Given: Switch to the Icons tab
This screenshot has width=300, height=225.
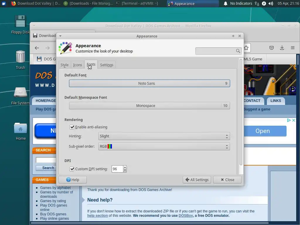Looking at the screenshot, I should coord(77,65).
